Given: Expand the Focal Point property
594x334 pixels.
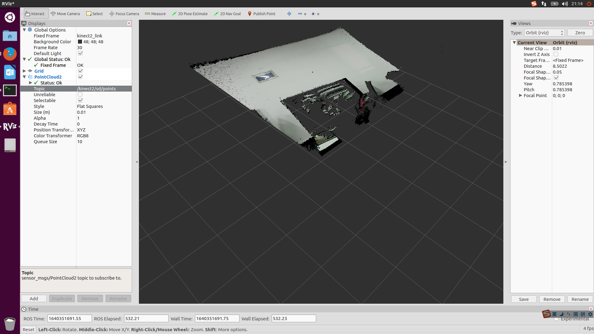Looking at the screenshot, I should point(520,96).
